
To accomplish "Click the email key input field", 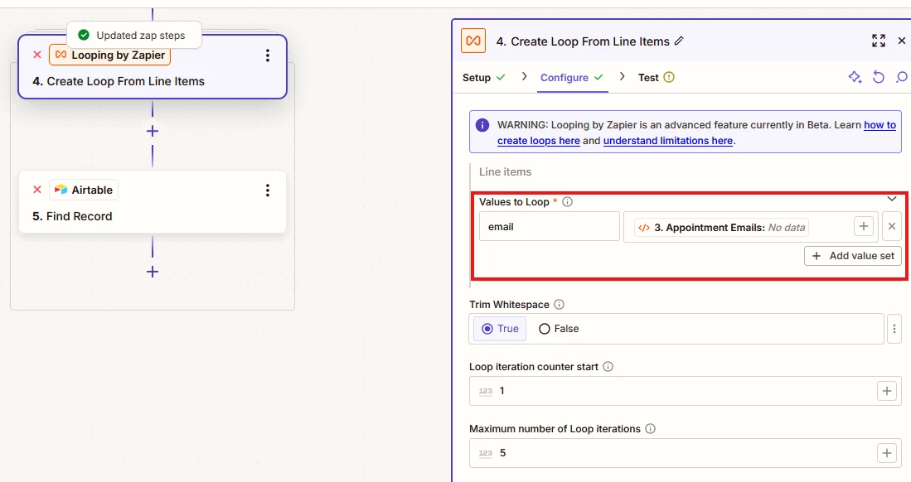I will point(549,226).
